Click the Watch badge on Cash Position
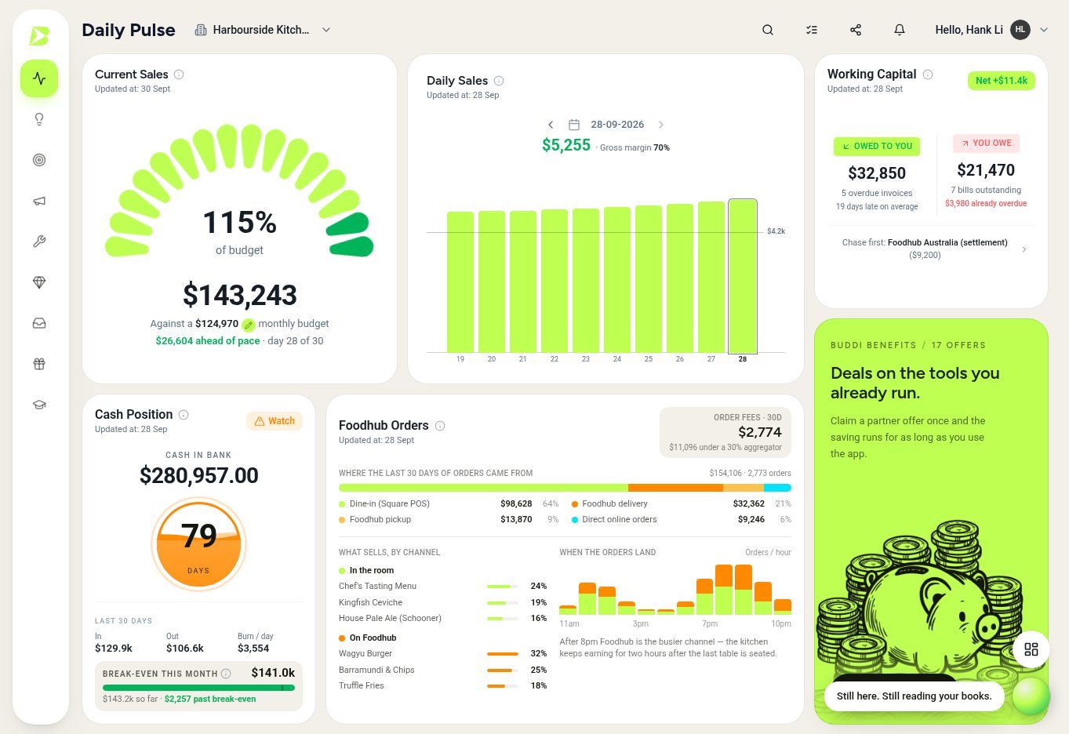The width and height of the screenshot is (1069, 734). point(275,421)
